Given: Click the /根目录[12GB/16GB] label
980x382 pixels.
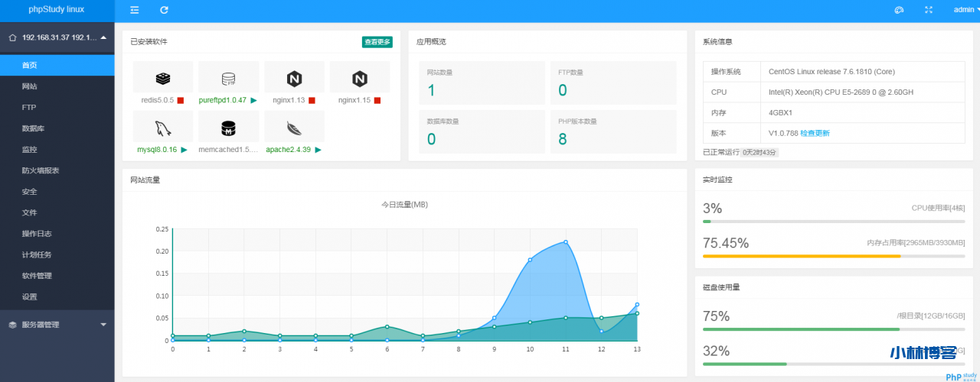Looking at the screenshot, I should pyautogui.click(x=931, y=316).
